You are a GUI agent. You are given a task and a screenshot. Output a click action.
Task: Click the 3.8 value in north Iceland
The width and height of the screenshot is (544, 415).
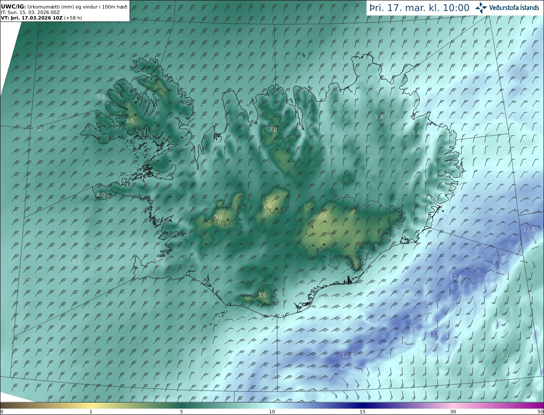coord(273,130)
